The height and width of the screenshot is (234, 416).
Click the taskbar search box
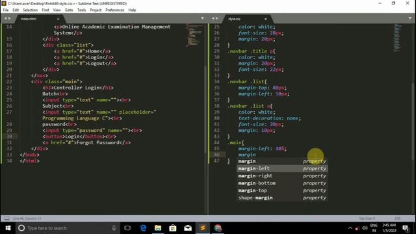pos(68,228)
